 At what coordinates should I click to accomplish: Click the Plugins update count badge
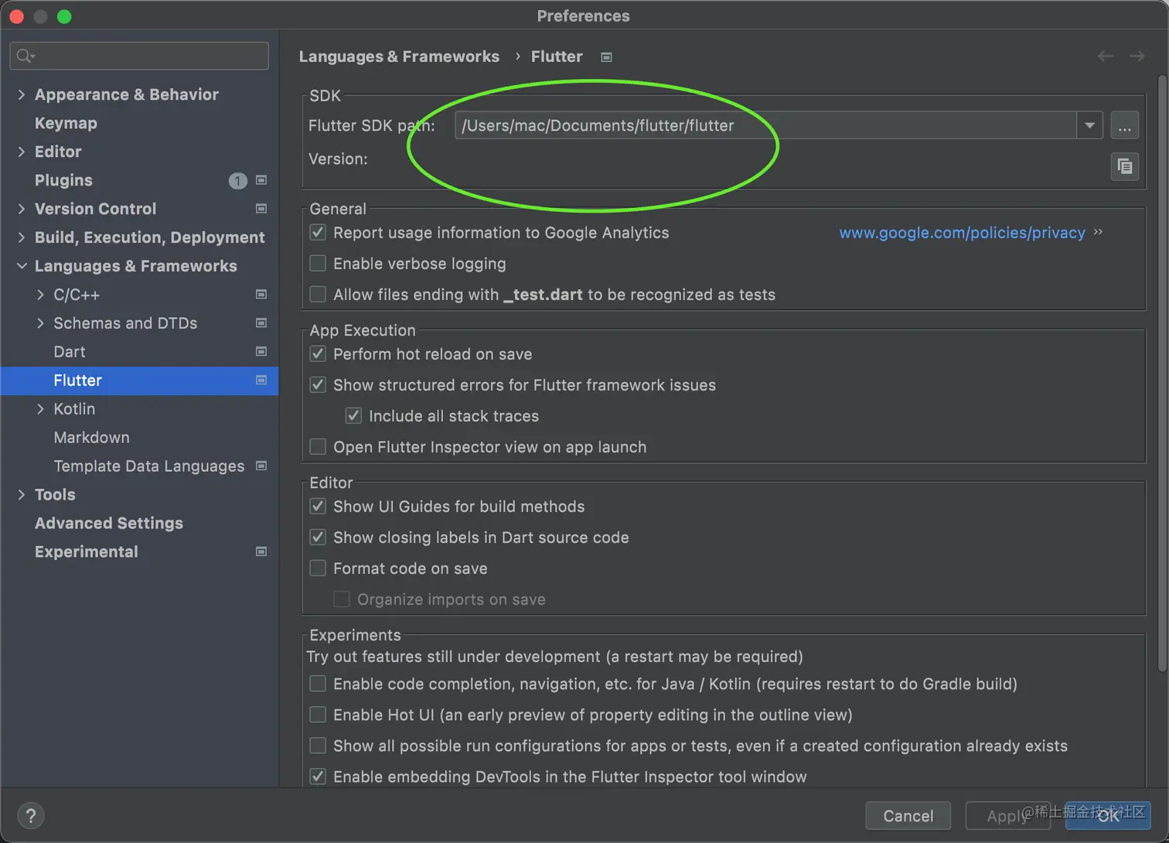coord(238,181)
